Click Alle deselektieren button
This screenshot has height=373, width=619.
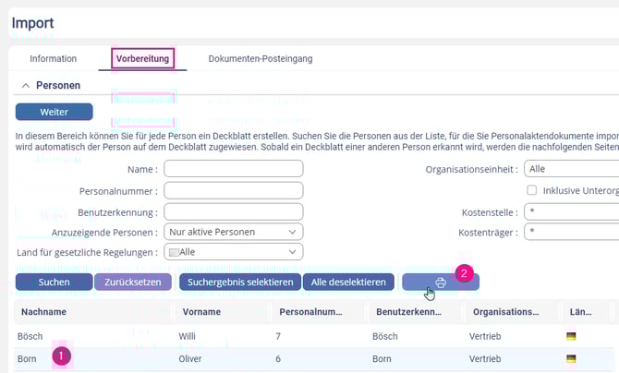coord(348,282)
